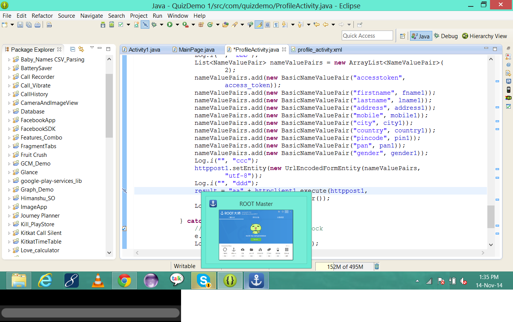Open the Android Virtual Device Manager icon
Image resolution: width=513 pixels, height=322 pixels.
point(112,25)
